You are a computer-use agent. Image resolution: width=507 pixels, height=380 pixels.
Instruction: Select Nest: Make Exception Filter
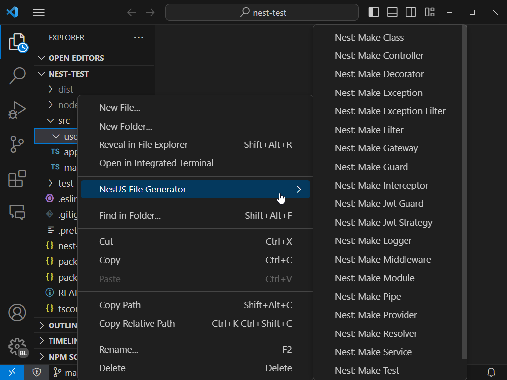[389, 111]
